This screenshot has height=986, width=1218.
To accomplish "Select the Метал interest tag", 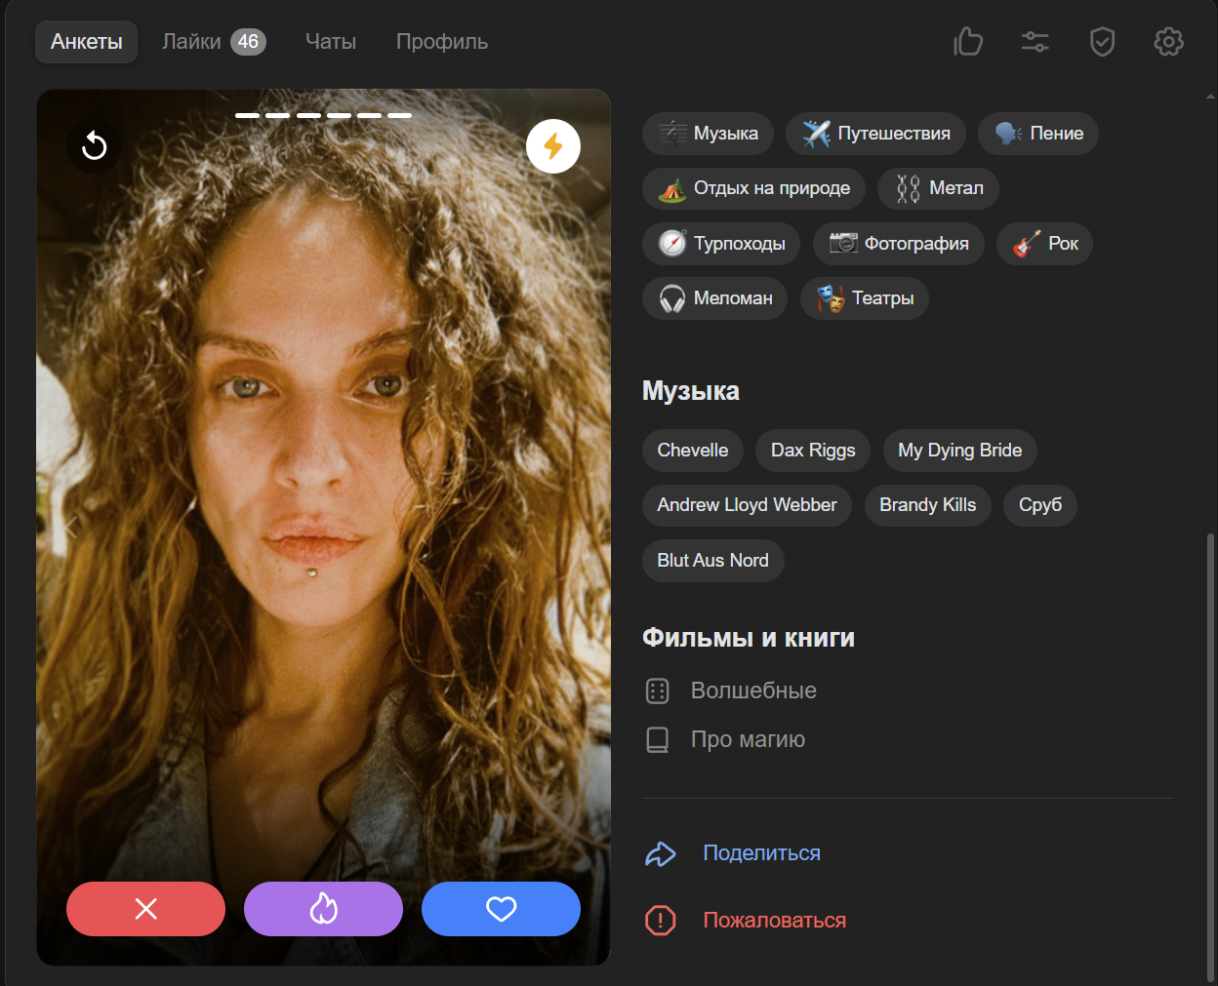I will point(938,188).
